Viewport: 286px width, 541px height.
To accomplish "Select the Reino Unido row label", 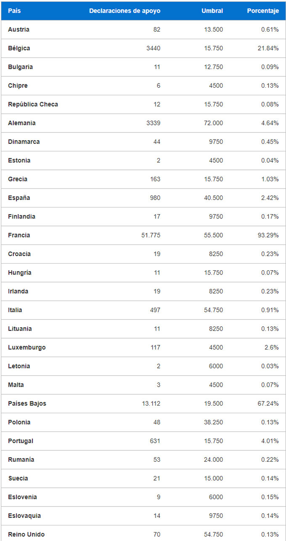I will (26, 534).
